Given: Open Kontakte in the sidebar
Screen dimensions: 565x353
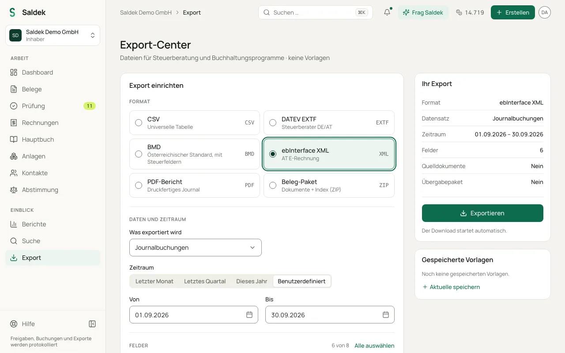Looking at the screenshot, I should pos(53,173).
